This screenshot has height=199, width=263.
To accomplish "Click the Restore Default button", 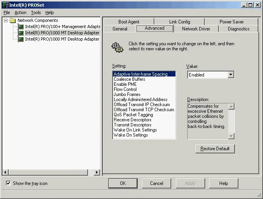I will 215,149.
